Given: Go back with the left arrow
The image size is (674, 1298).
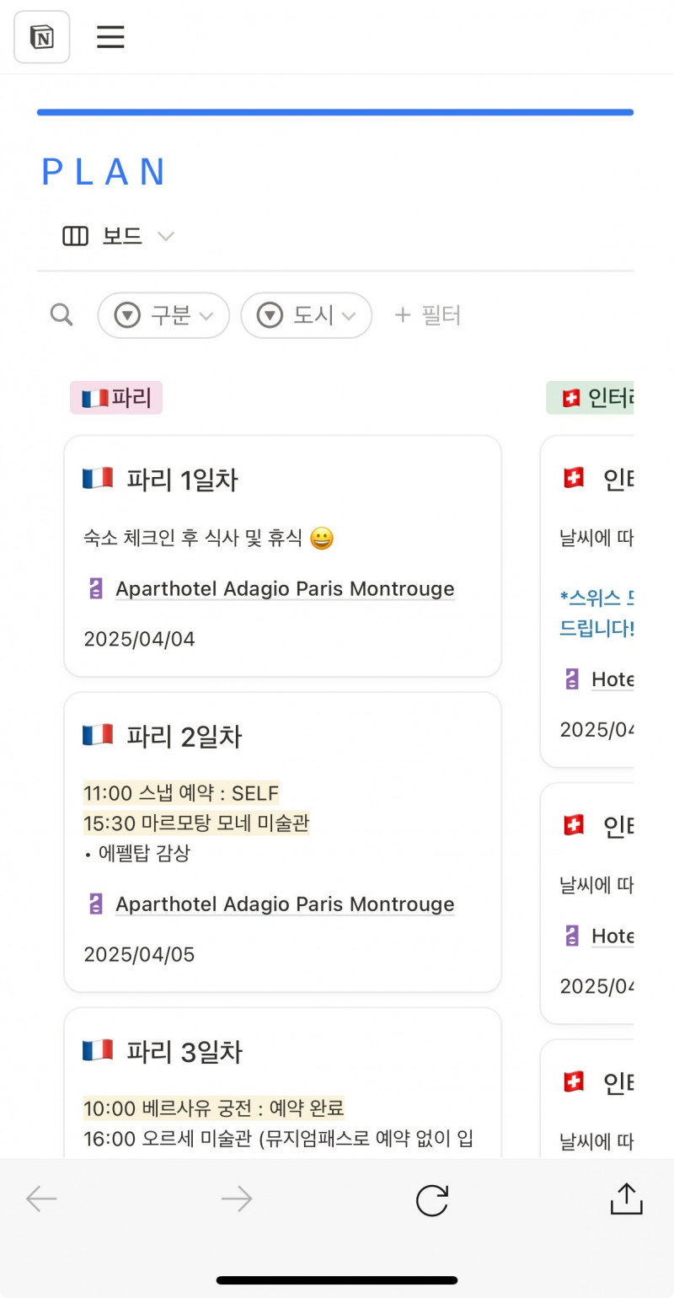Looking at the screenshot, I should coord(41,1199).
